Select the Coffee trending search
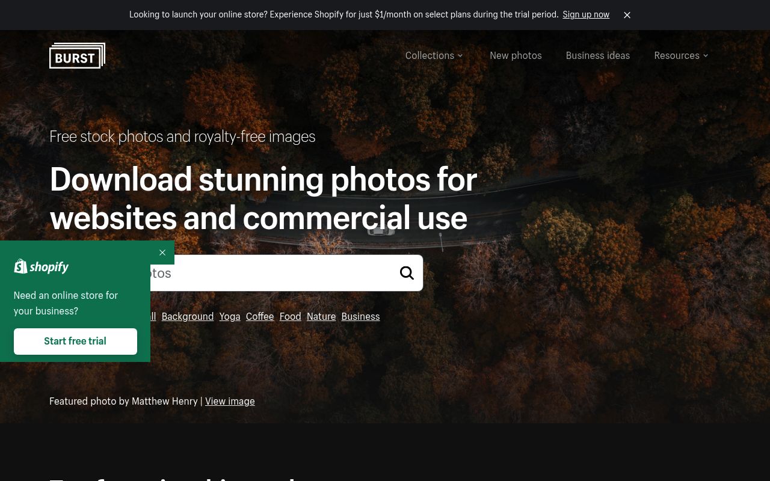 pyautogui.click(x=259, y=316)
